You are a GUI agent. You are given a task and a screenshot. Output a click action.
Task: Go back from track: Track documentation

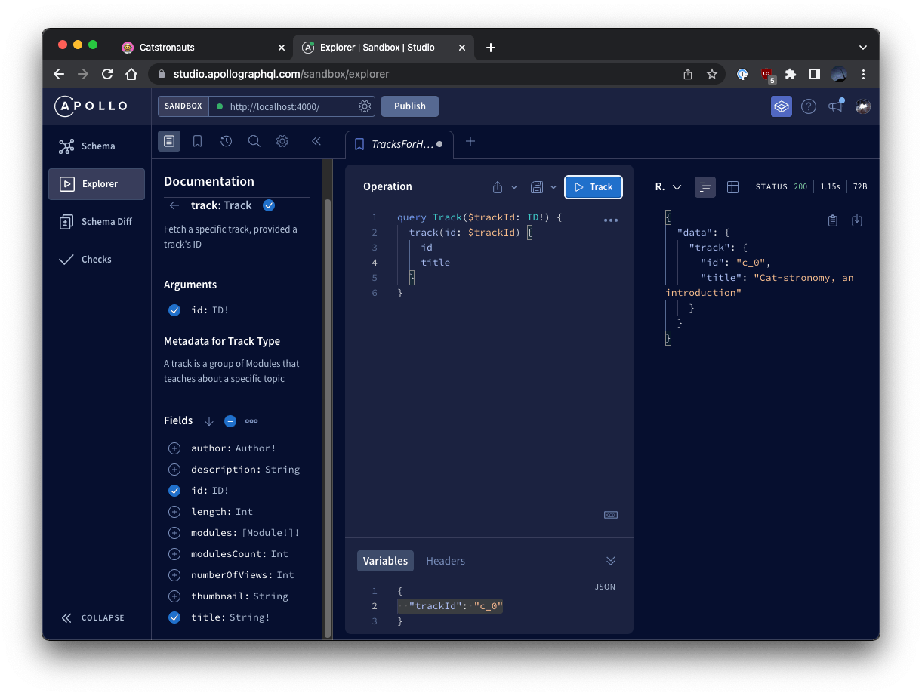174,205
